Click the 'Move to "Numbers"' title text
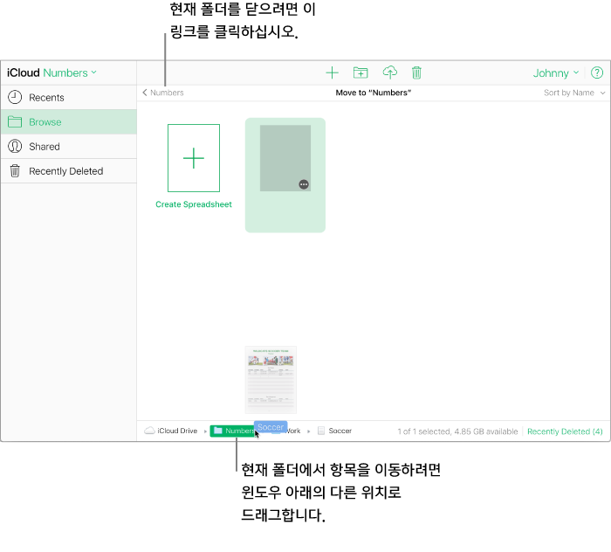Viewport: 611px width, 552px height. 374,93
